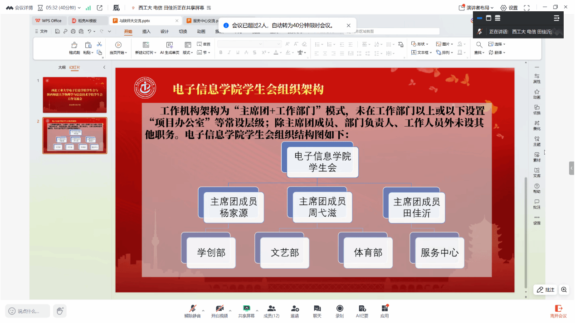Expand the collapsed right side panel handle
The height and width of the screenshot is (323, 575).
(571, 168)
